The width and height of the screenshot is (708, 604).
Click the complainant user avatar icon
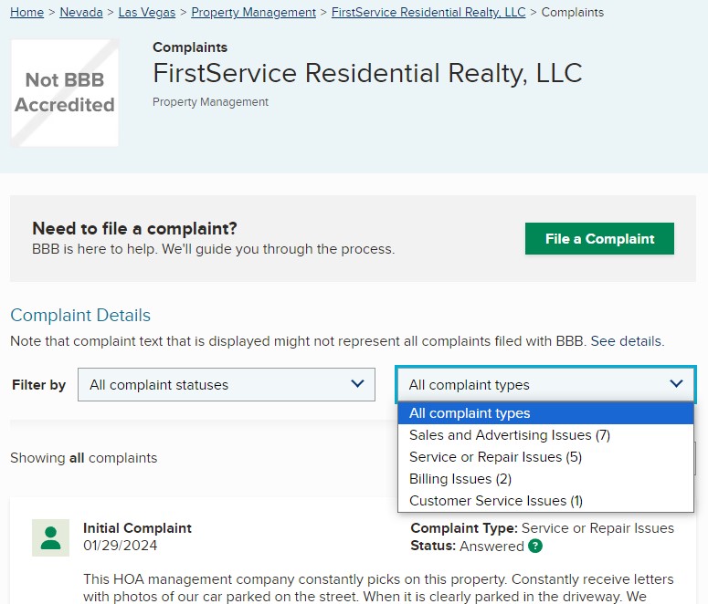50,537
